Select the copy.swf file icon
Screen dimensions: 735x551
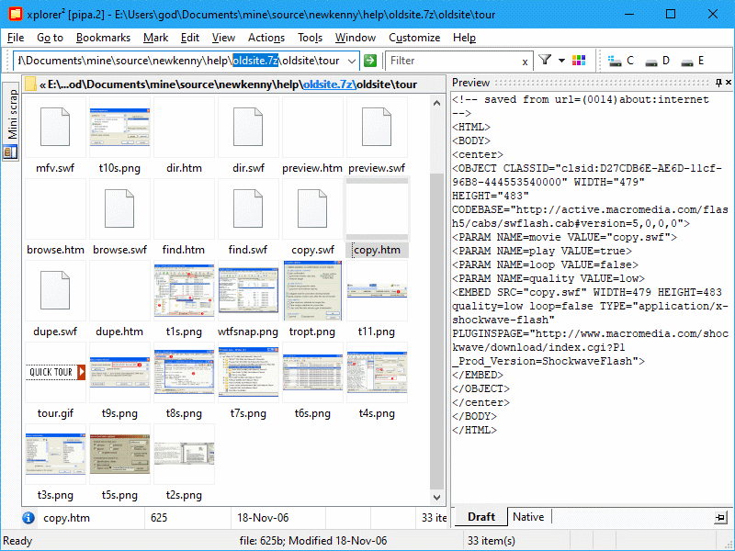312,208
